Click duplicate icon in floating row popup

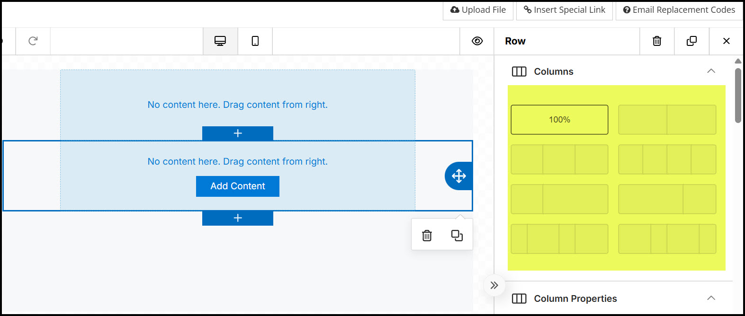(x=457, y=235)
